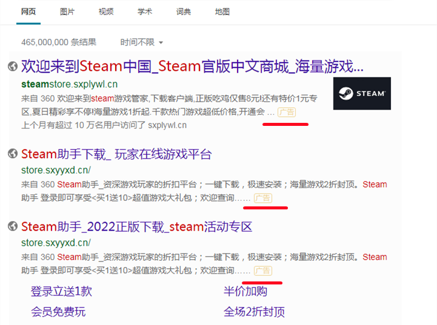Viewport: 437px width, 325px height.
Task: Click the globe icon beside Steam助手_2022正版下载 result
Action: click(x=12, y=227)
